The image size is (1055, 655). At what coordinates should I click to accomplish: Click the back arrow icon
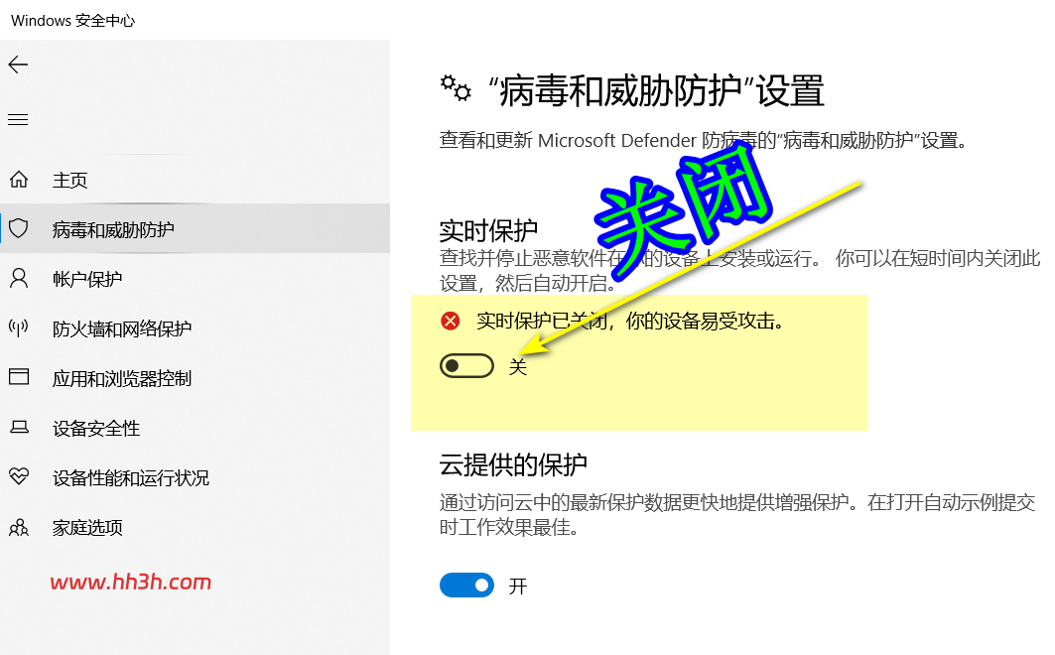tap(18, 65)
